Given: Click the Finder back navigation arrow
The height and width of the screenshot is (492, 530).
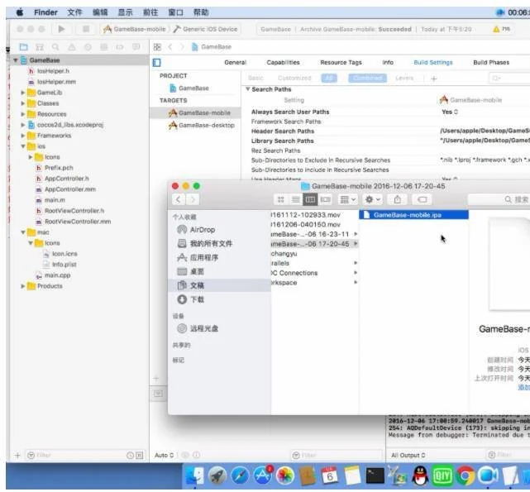Looking at the screenshot, I should 179,199.
